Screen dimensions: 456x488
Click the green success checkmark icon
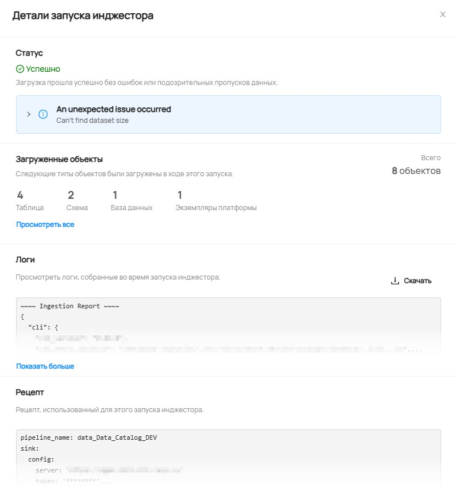[20, 69]
